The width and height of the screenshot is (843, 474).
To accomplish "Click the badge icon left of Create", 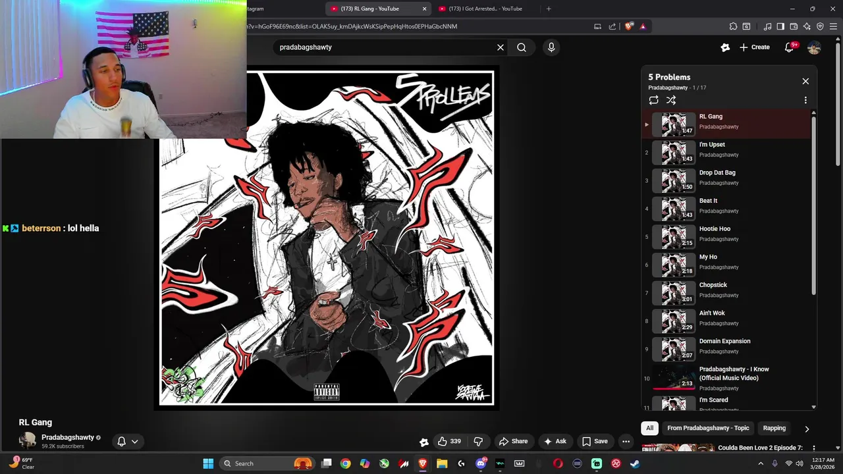I will click(x=725, y=47).
